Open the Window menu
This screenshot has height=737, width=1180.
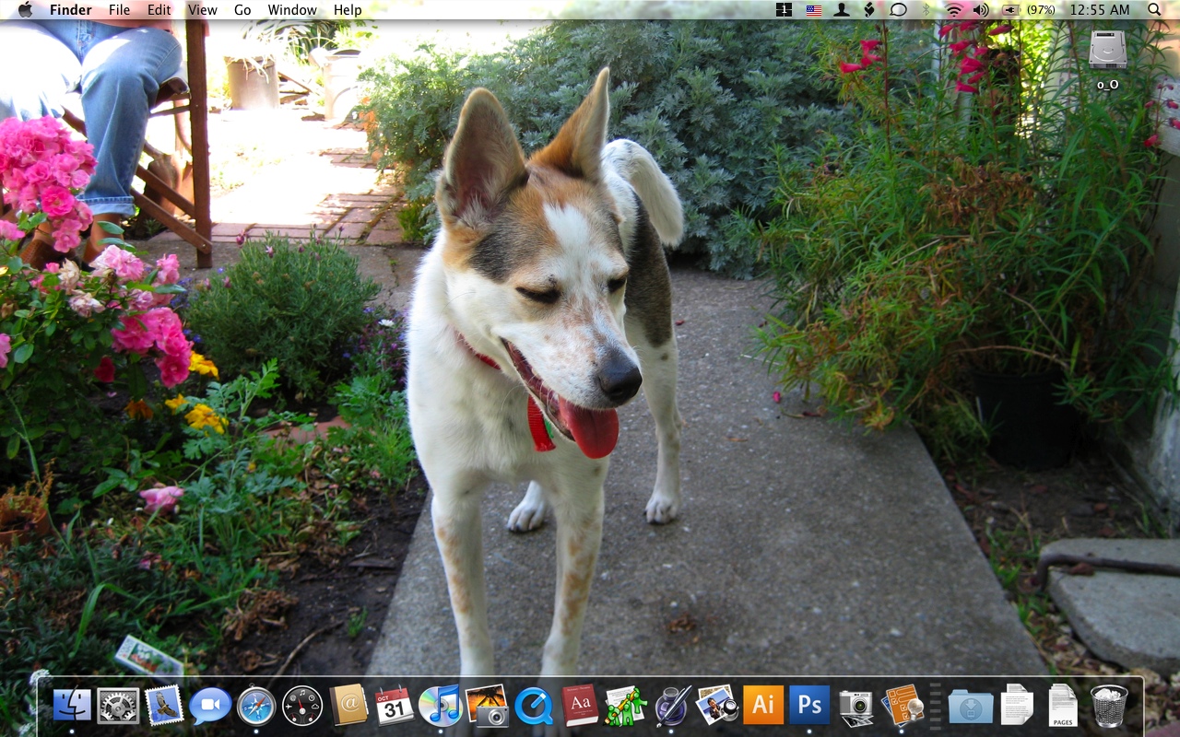point(292,9)
